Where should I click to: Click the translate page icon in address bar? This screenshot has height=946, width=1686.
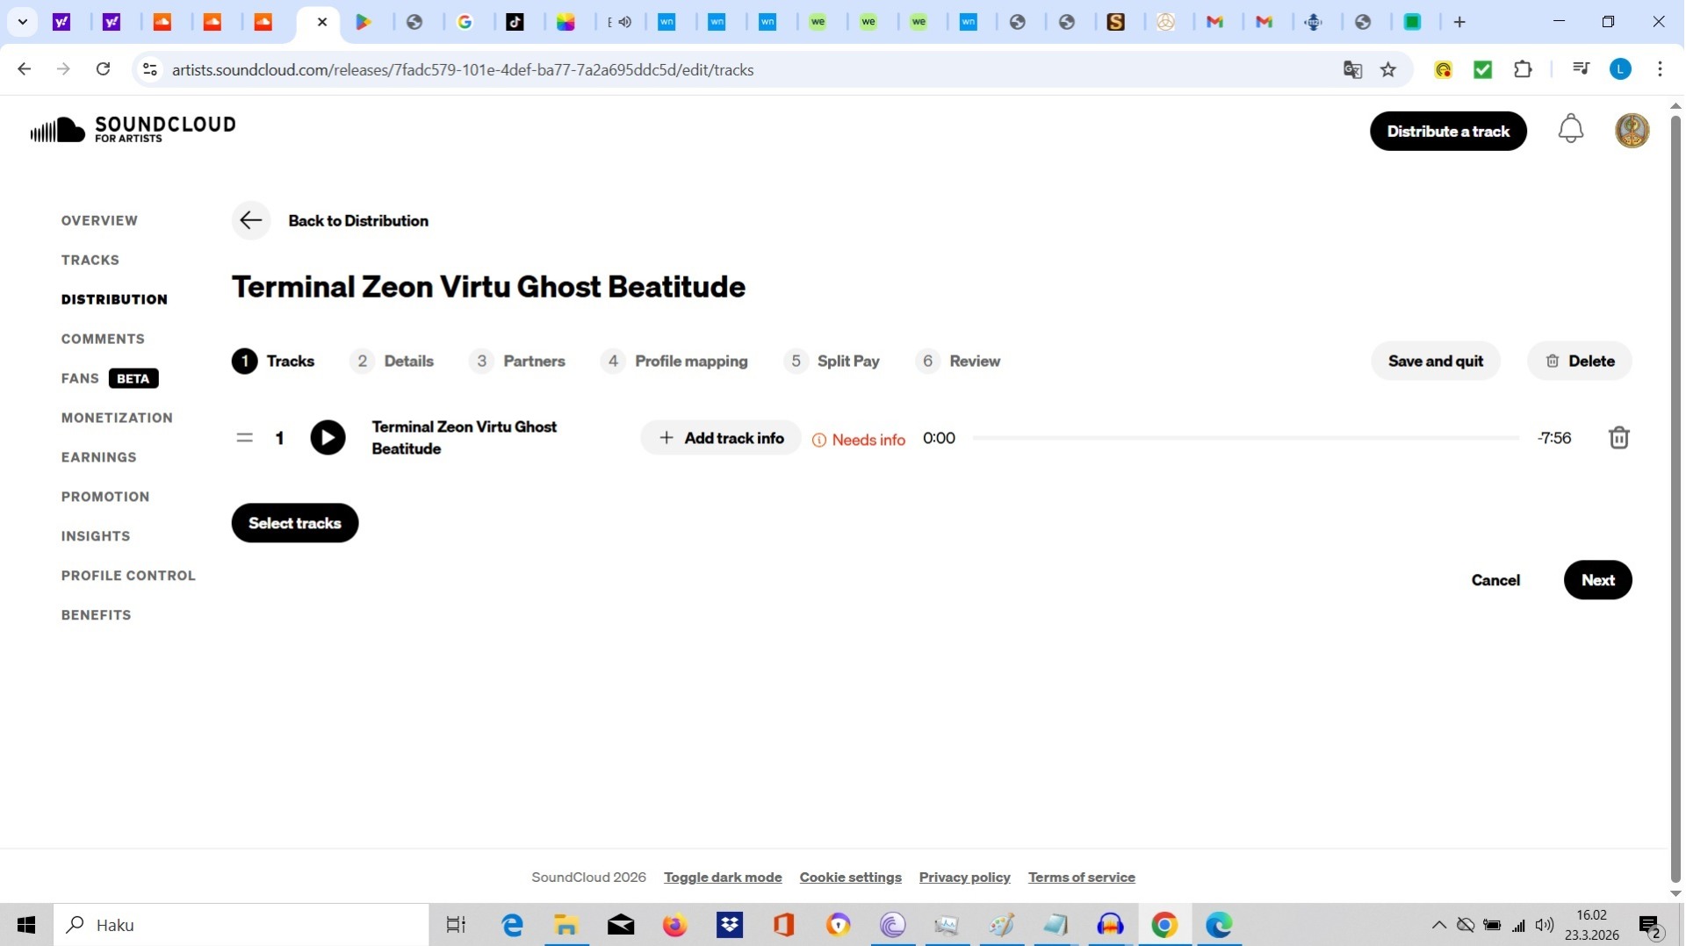pyautogui.click(x=1352, y=70)
